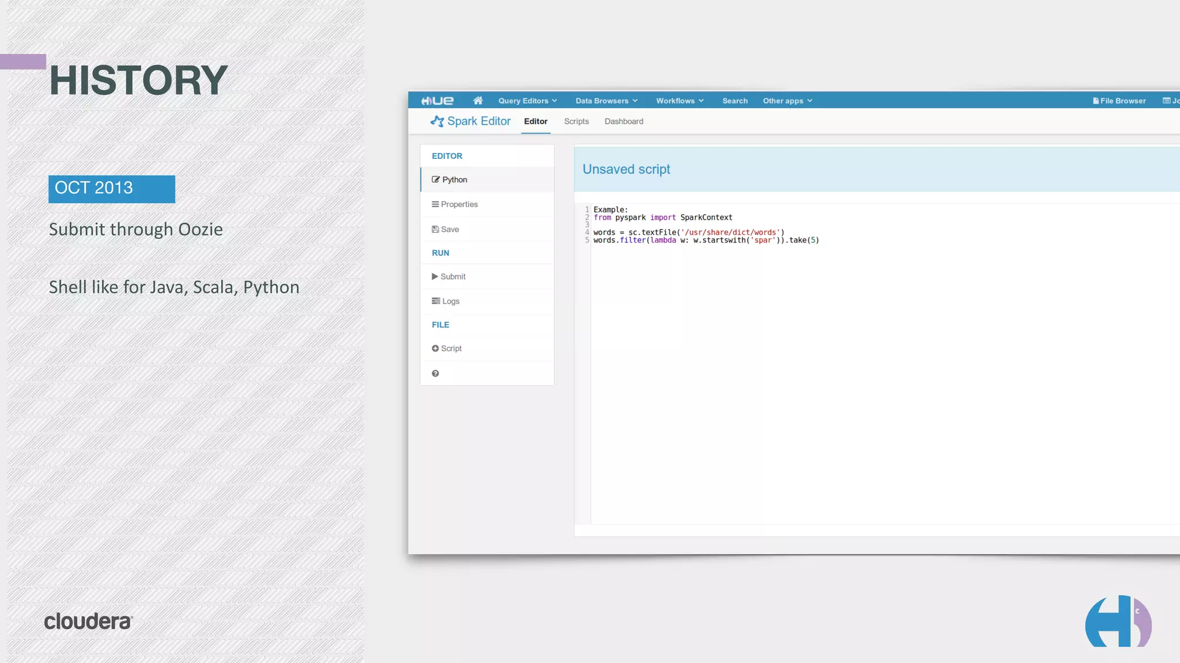
Task: Open help via question mark icon
Action: (x=435, y=374)
